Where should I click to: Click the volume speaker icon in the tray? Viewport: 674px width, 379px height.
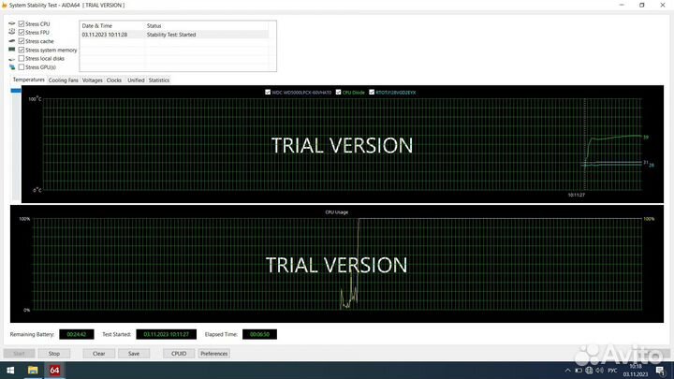pos(599,371)
